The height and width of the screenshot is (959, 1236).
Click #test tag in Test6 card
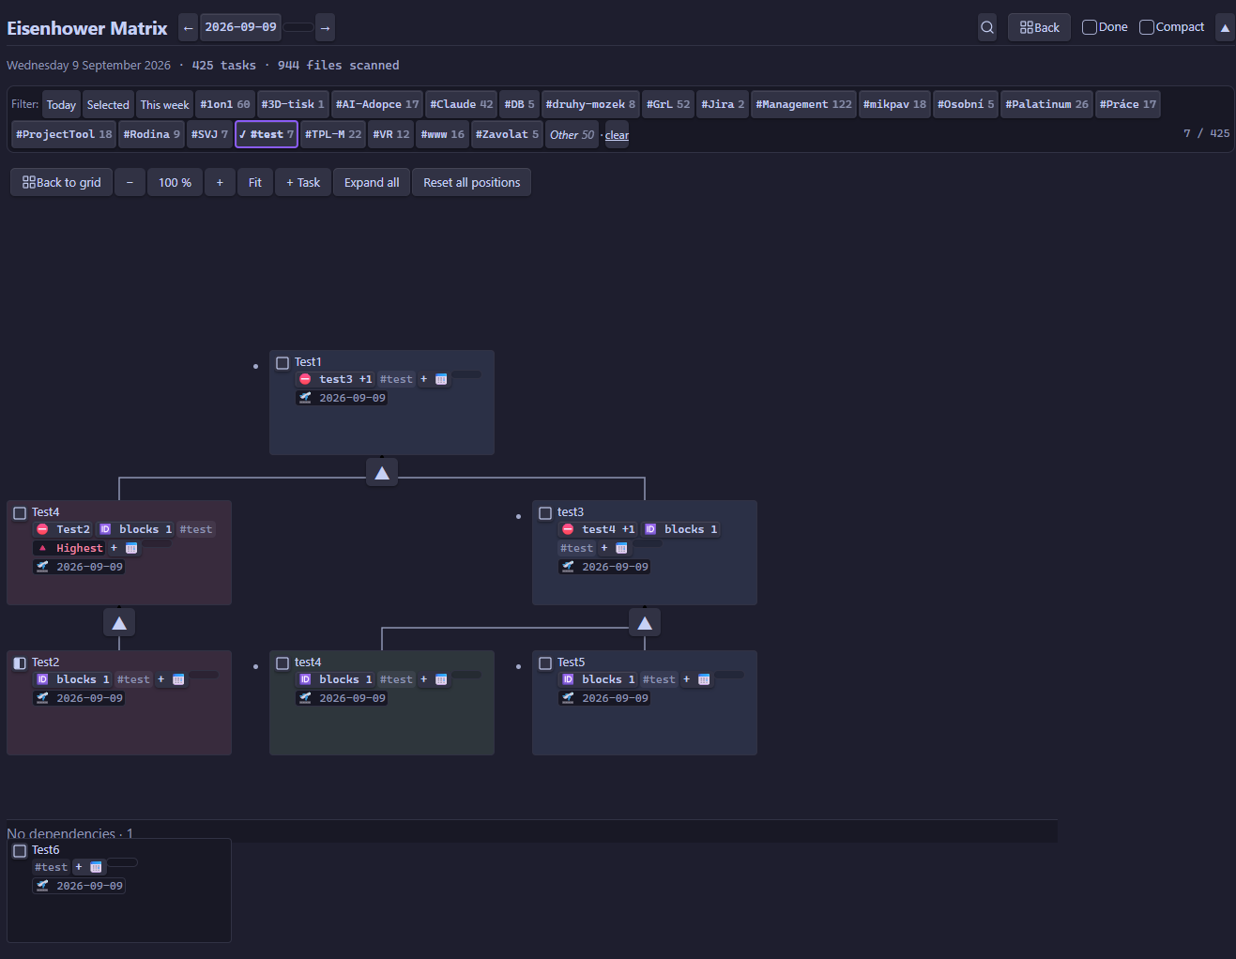coord(52,867)
